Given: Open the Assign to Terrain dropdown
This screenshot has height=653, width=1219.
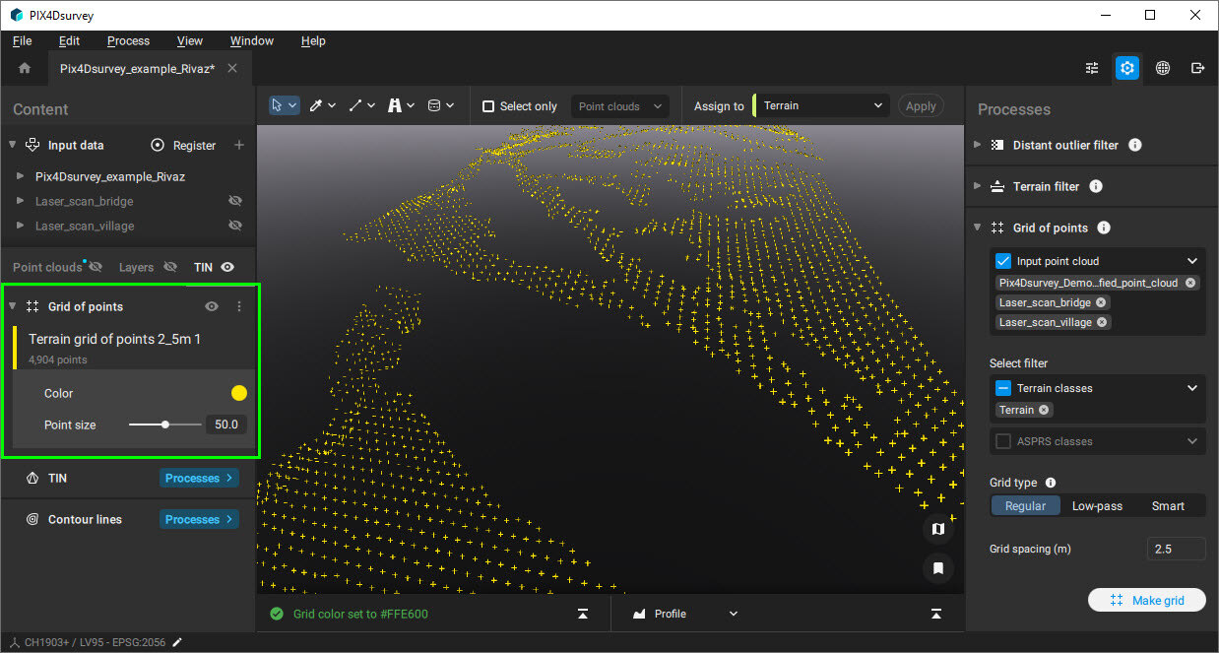Looking at the screenshot, I should pos(822,106).
